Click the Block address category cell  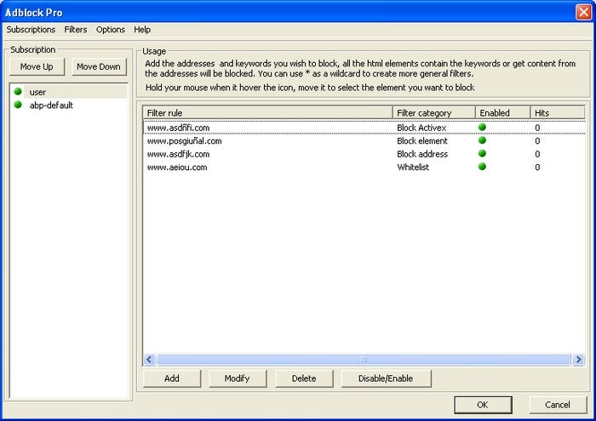coord(422,154)
